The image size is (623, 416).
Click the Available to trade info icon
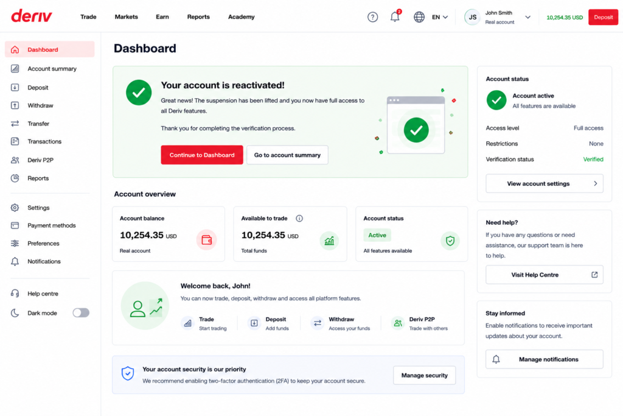(299, 218)
